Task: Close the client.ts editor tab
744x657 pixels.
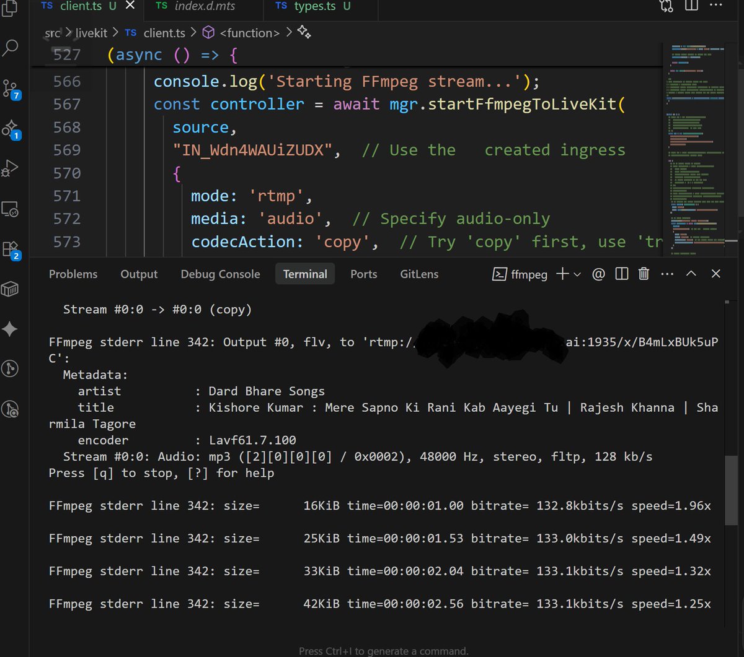Action: coord(130,6)
